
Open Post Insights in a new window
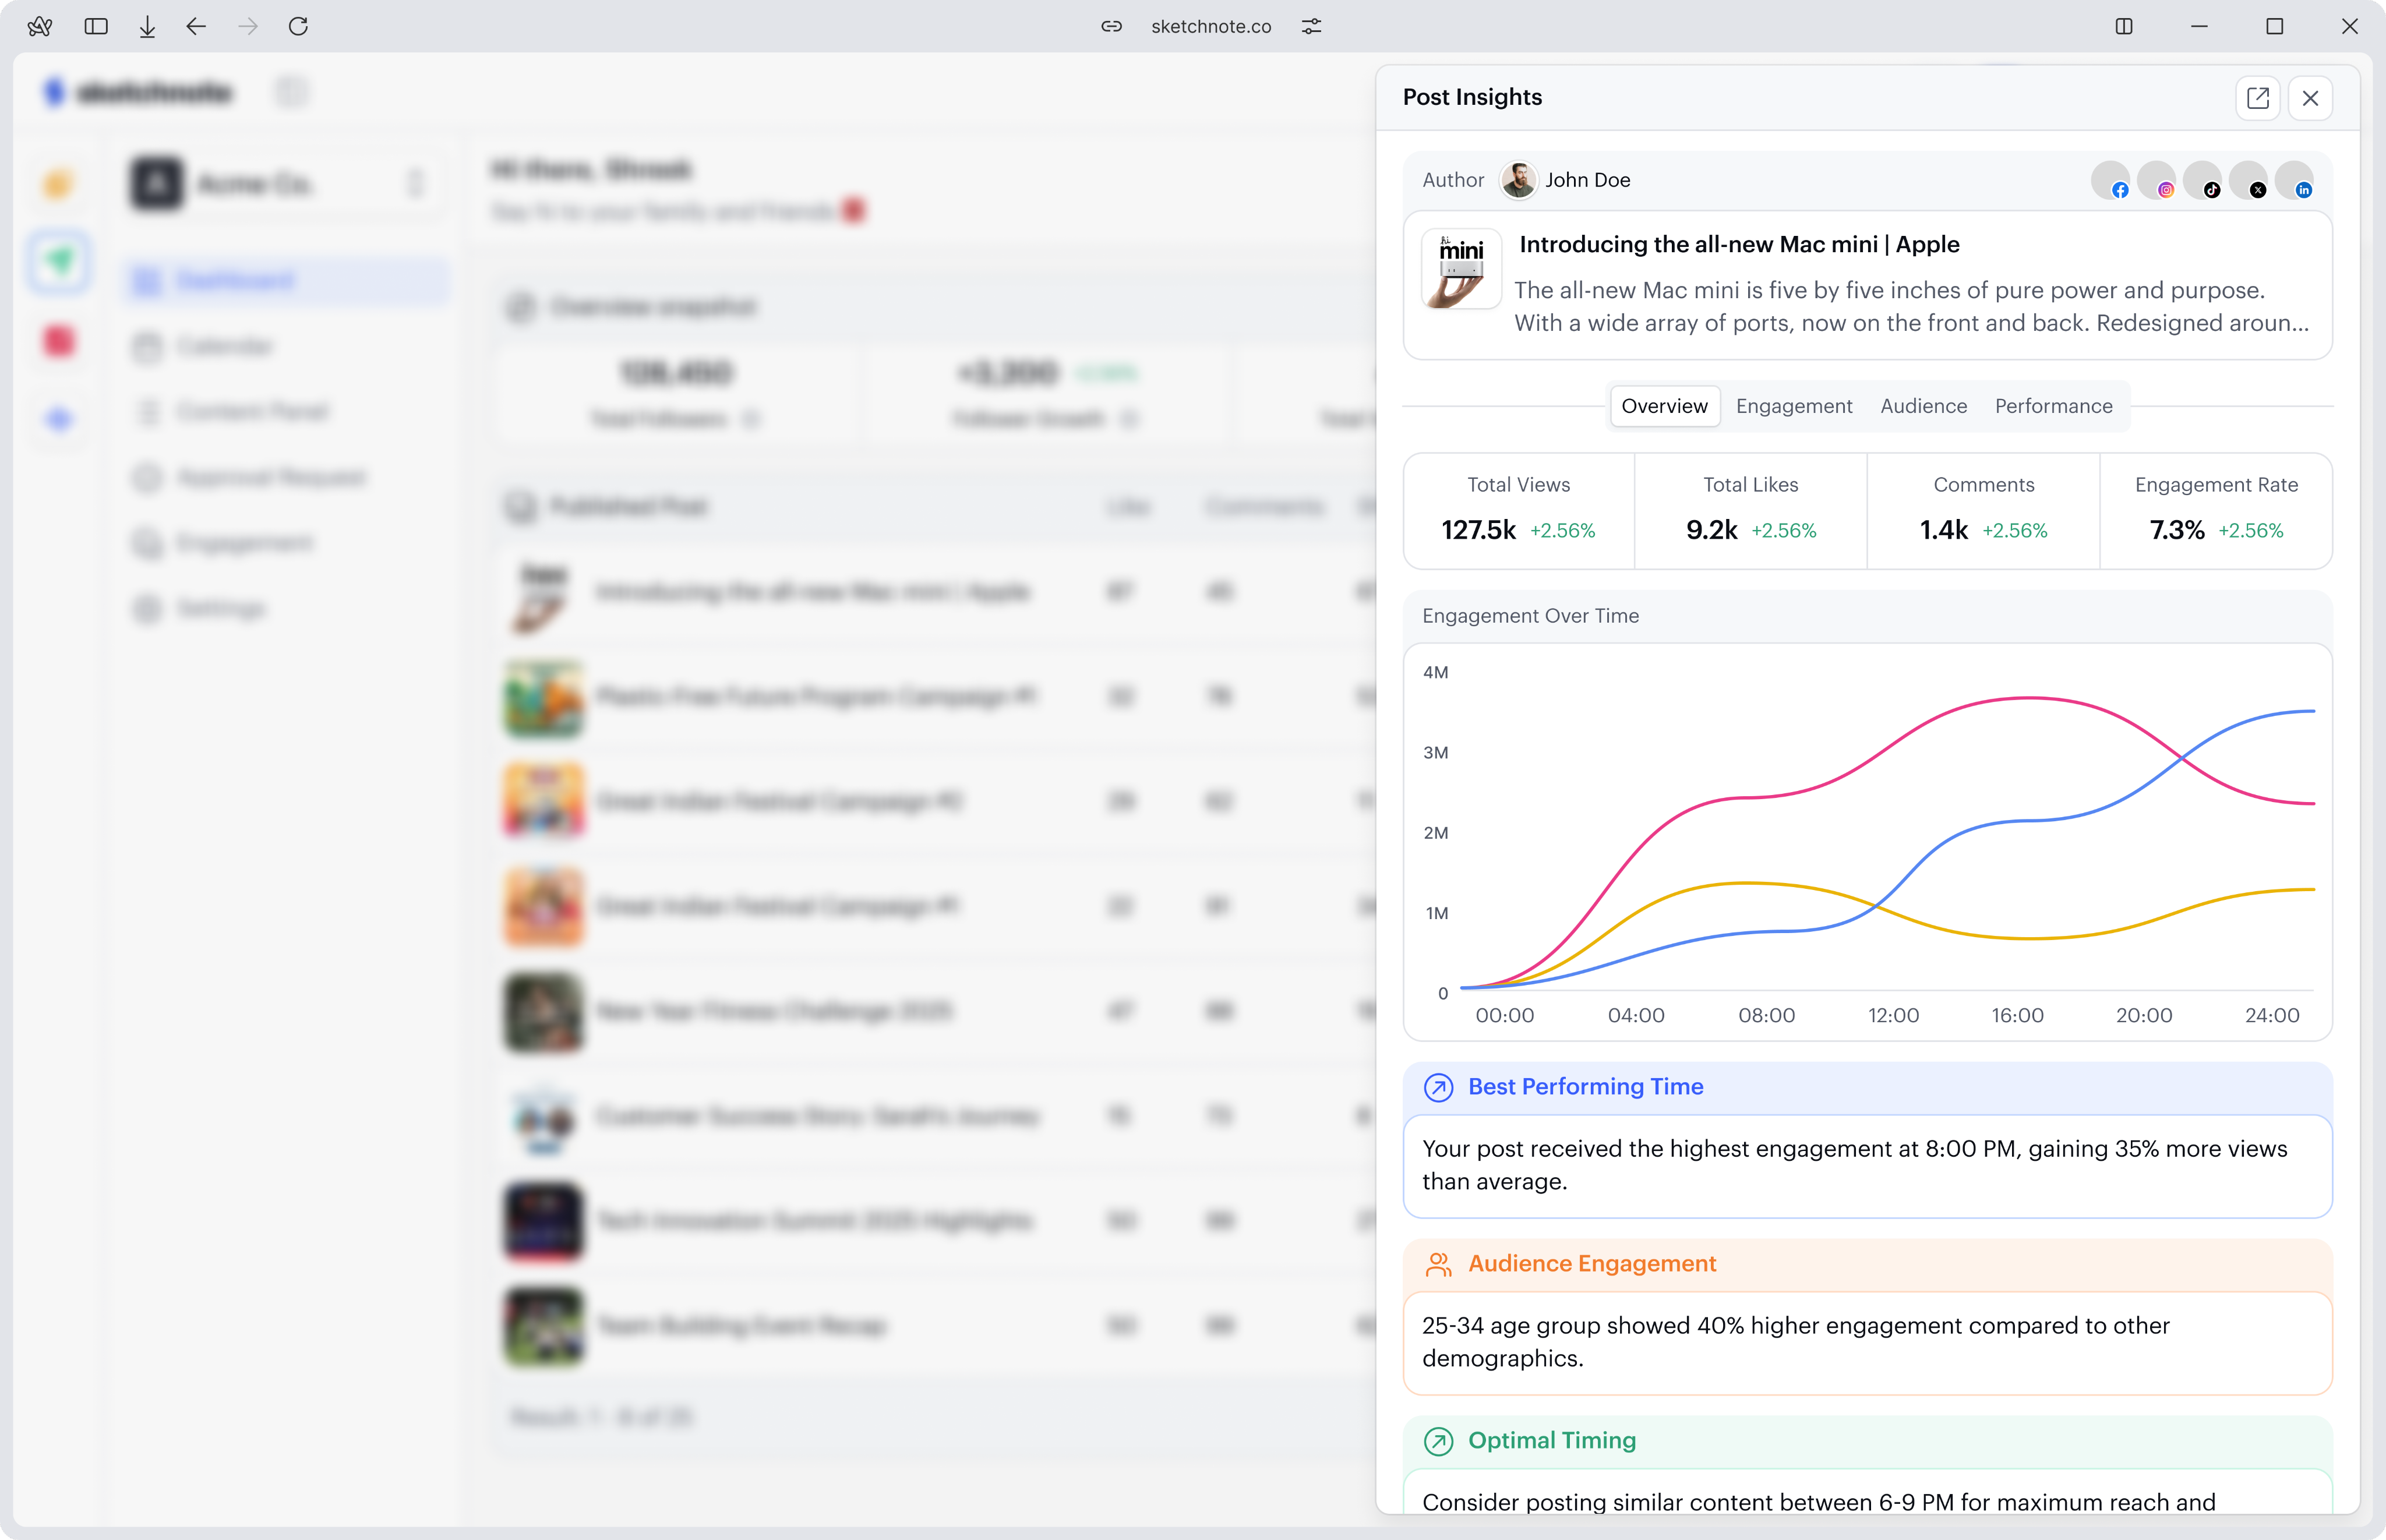[2257, 98]
